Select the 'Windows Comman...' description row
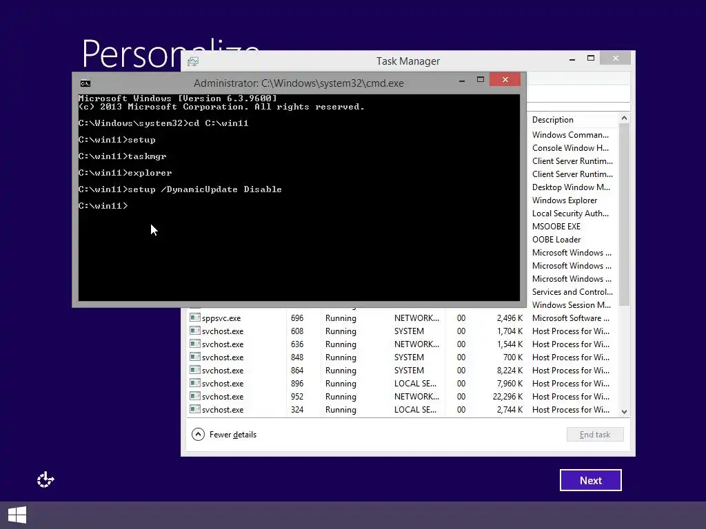This screenshot has height=529, width=706. 570,135
